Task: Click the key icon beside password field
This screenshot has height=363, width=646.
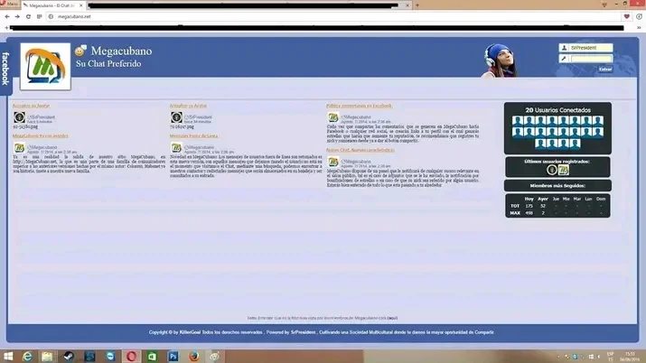Action: click(564, 59)
